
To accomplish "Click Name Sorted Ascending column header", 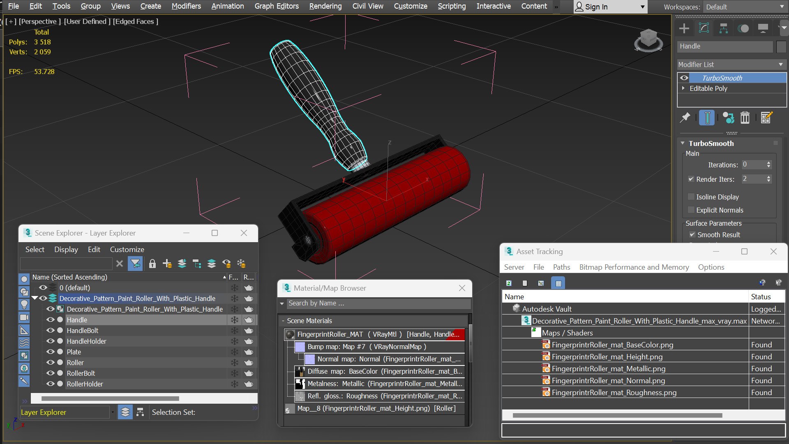I will 129,277.
